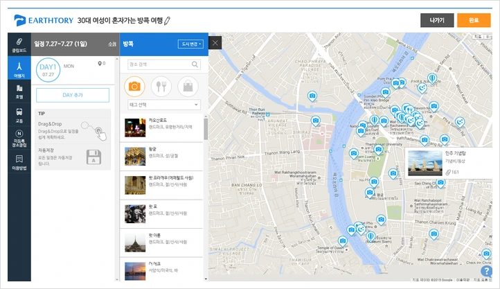Select the 여행지 destinations sidebar icon
This screenshot has height=289, width=500.
(19, 69)
